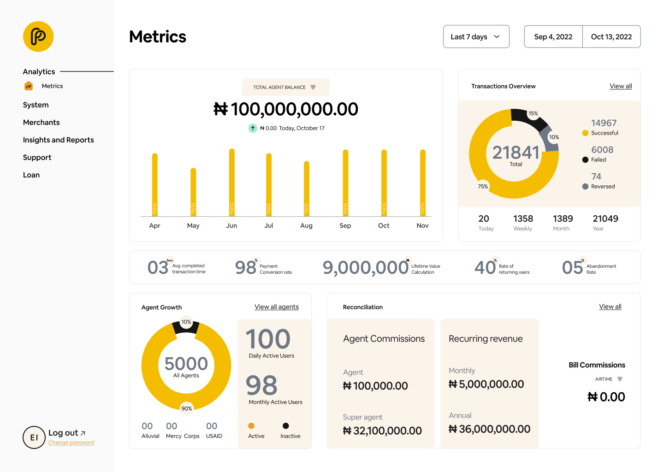This screenshot has width=664, height=472.
Task: Click the gray Reversed legend dot
Action: coord(585,187)
